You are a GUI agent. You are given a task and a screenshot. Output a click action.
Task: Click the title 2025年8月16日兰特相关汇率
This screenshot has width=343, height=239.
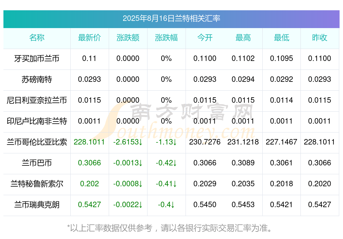pos(171,18)
